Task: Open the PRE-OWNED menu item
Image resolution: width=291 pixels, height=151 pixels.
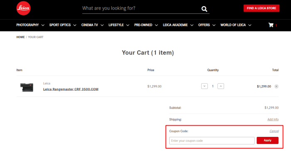Action: pyautogui.click(x=143, y=25)
